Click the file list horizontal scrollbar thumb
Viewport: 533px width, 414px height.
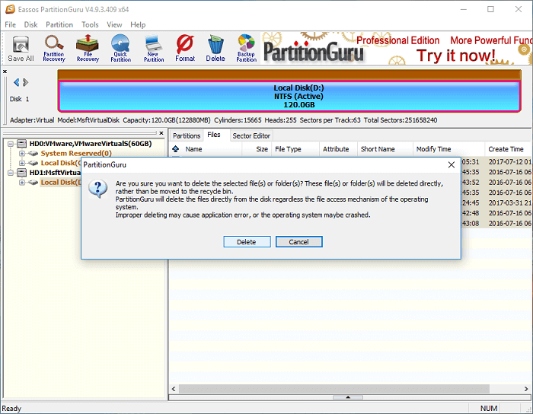334,389
